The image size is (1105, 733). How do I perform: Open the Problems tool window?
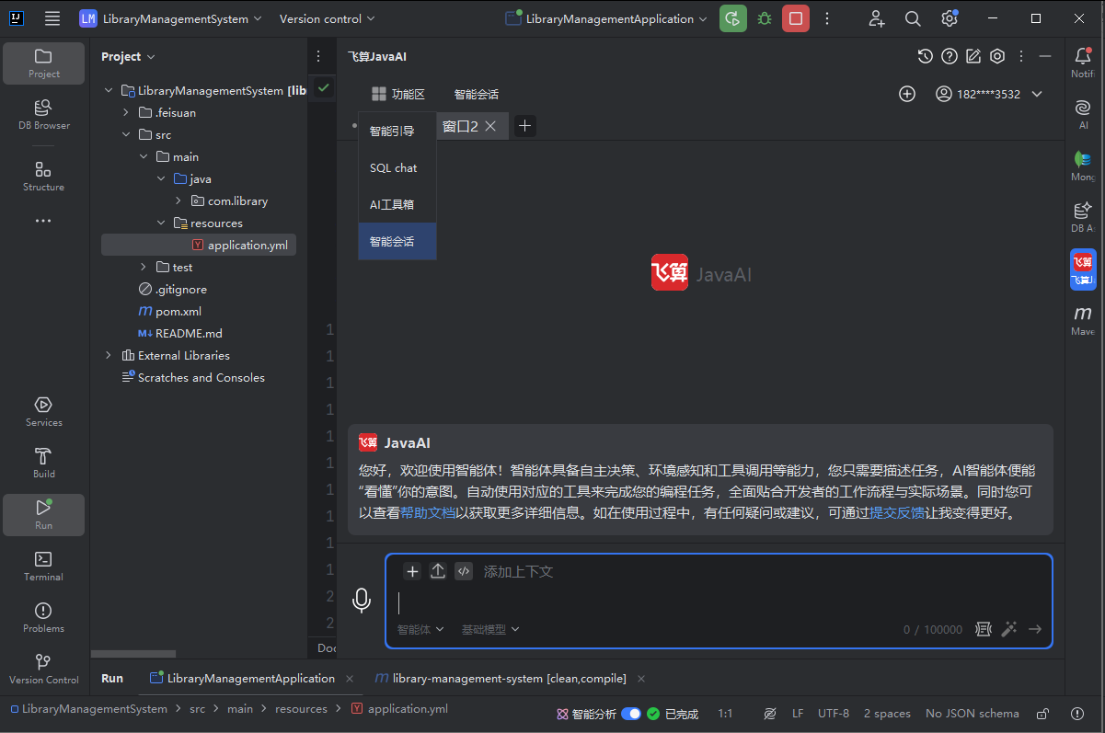coord(43,617)
